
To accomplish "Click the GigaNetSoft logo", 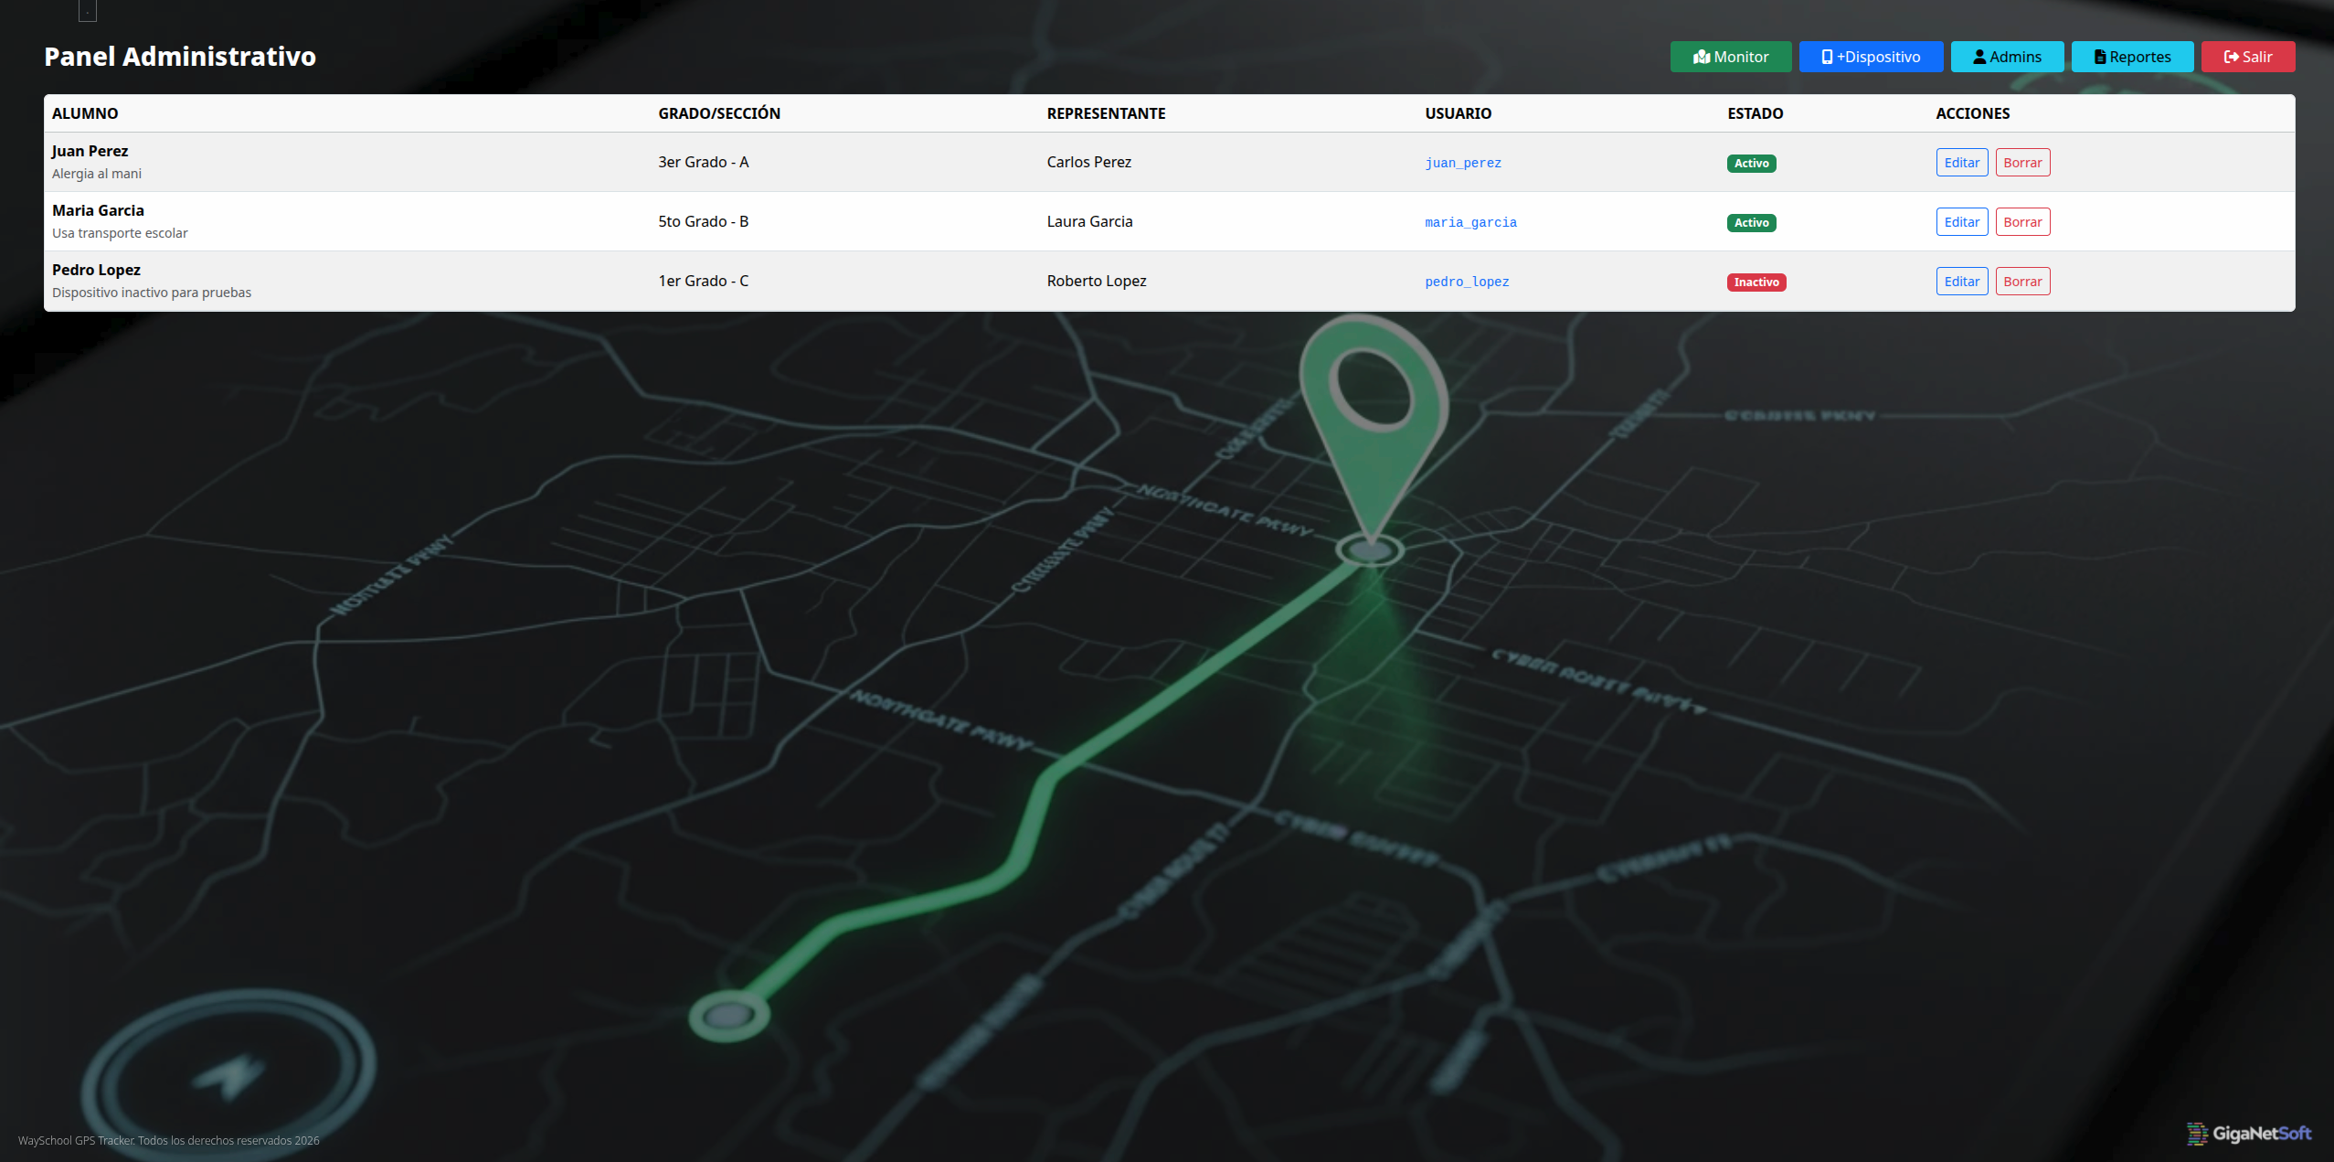I will click(x=2249, y=1134).
